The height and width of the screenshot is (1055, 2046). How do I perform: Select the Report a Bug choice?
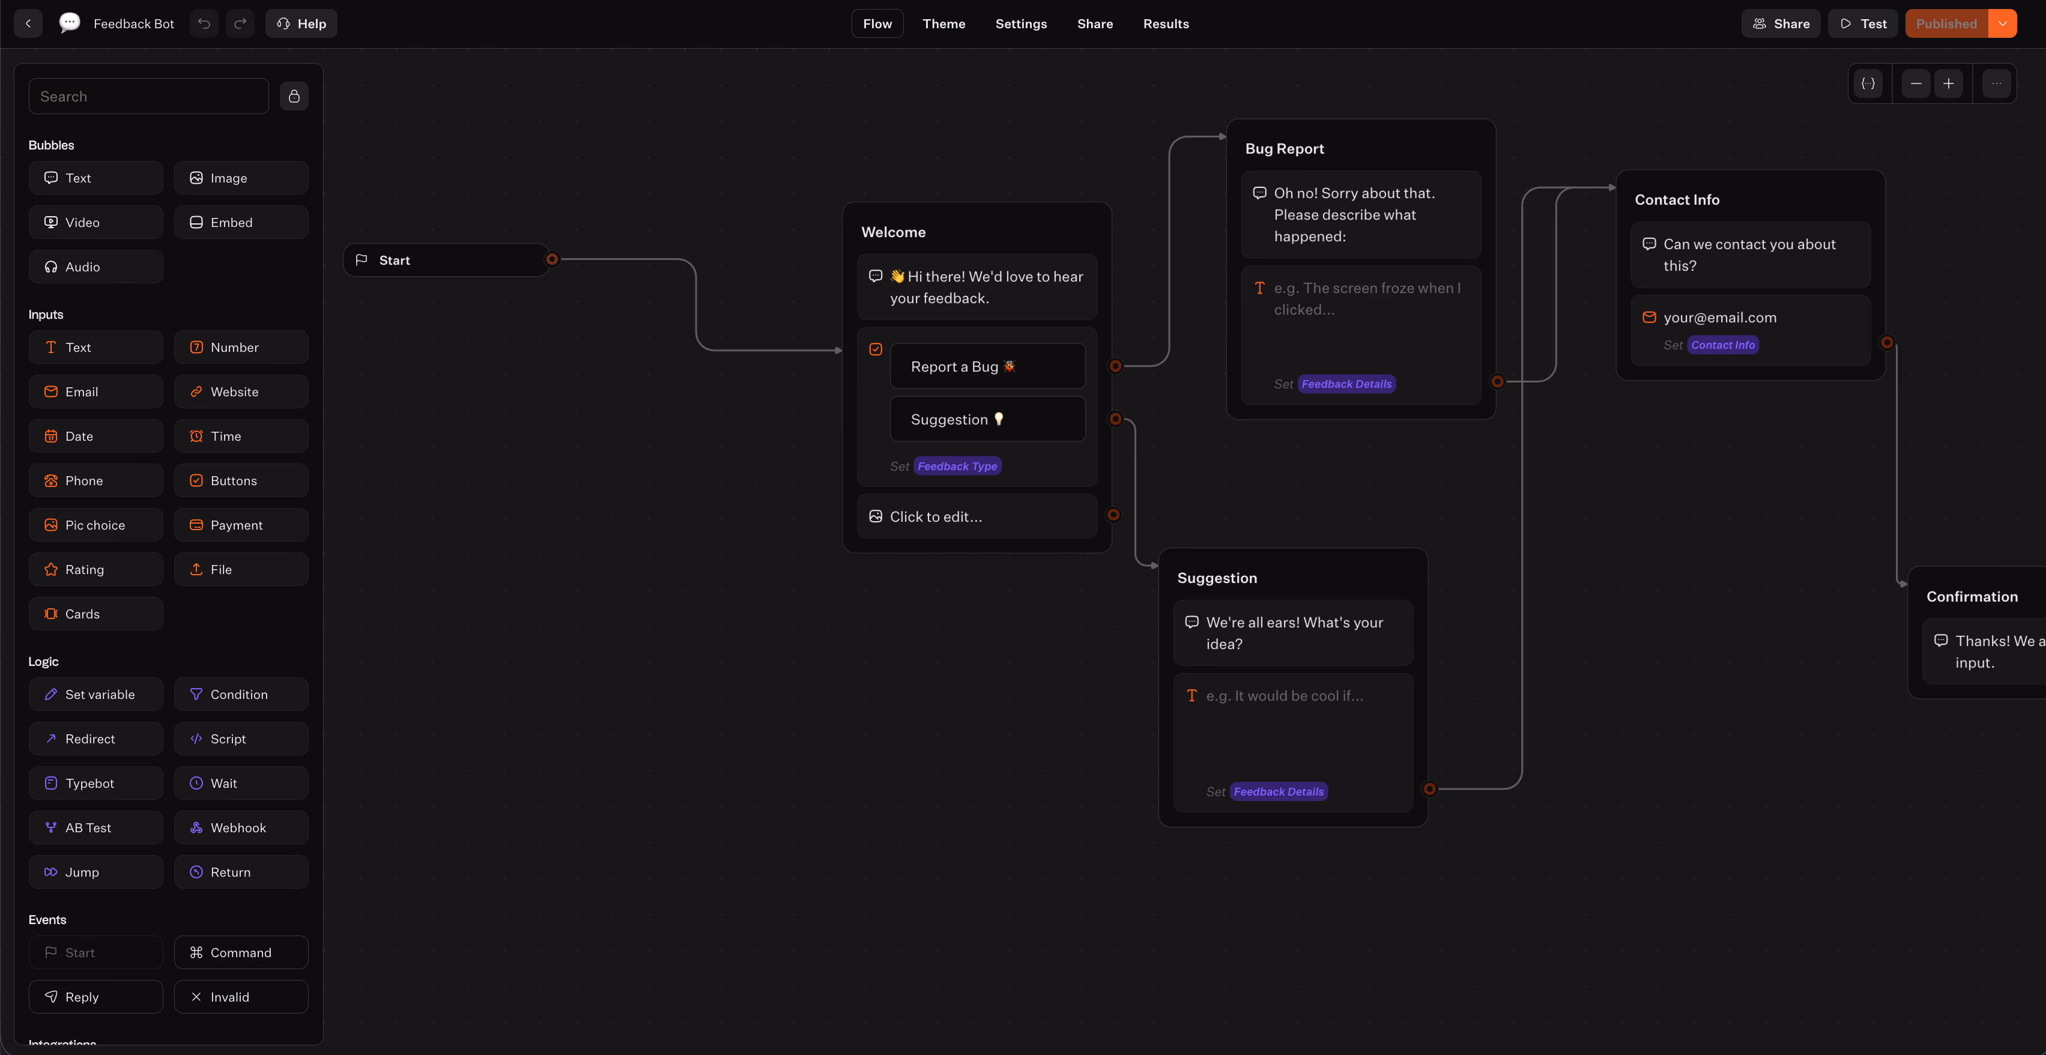987,366
